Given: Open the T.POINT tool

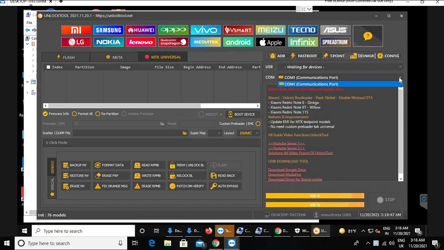Looking at the screenshot, I should click(334, 56).
